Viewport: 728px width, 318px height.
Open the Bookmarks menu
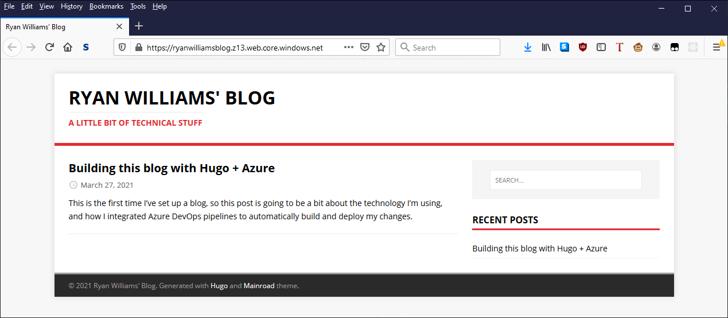point(106,6)
